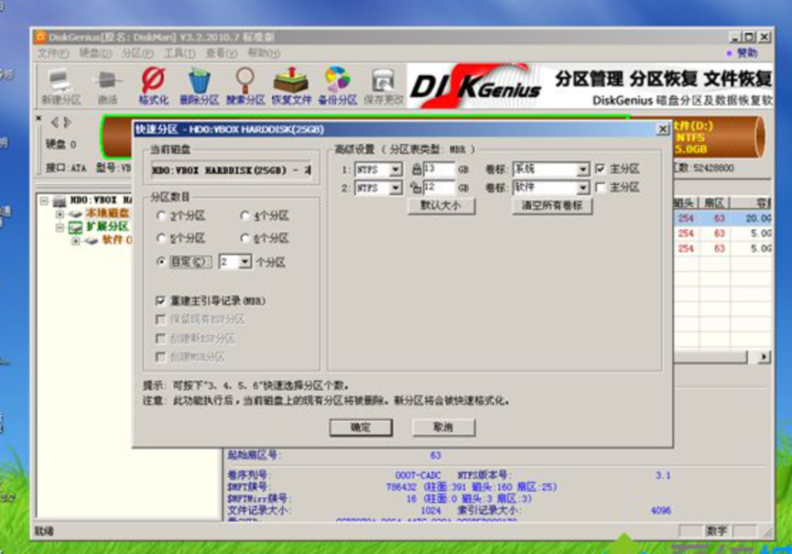792x554 pixels.
Task: Open the custom partition count dropdown
Action: pos(244,262)
